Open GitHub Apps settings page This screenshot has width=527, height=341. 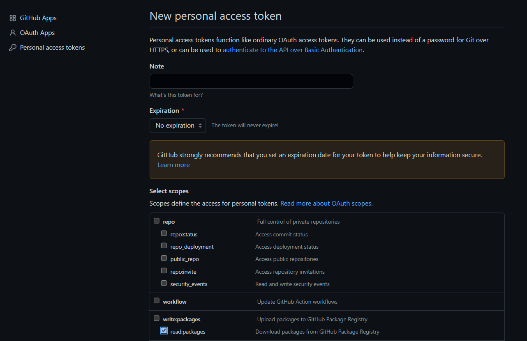tap(38, 18)
